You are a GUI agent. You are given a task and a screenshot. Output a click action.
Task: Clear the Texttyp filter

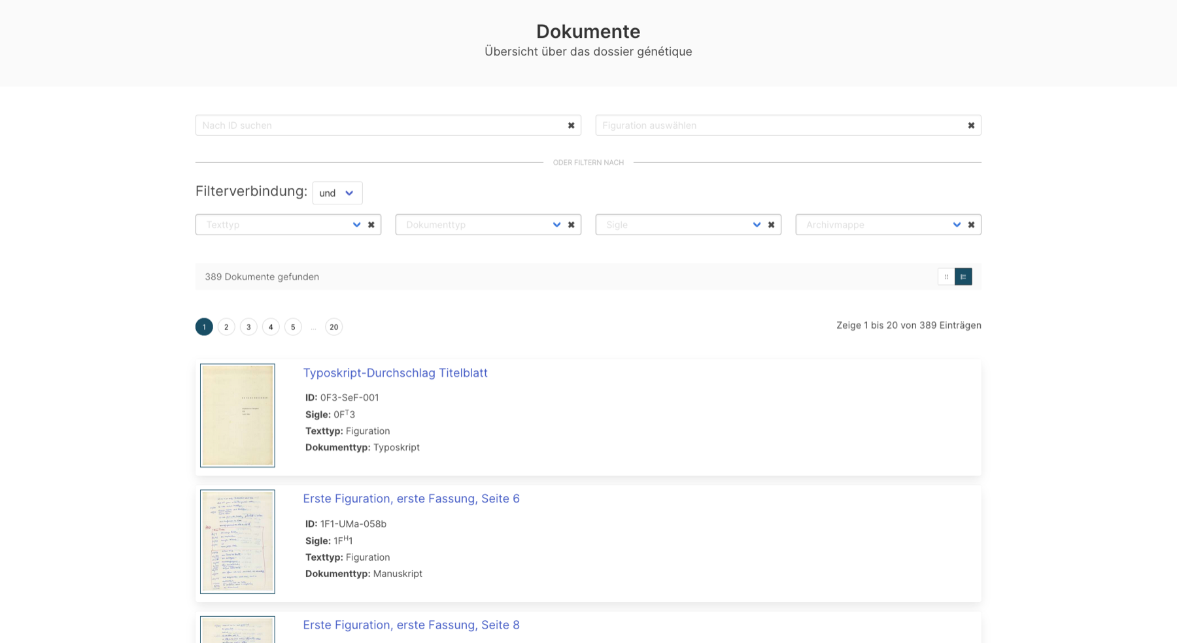(x=371, y=225)
